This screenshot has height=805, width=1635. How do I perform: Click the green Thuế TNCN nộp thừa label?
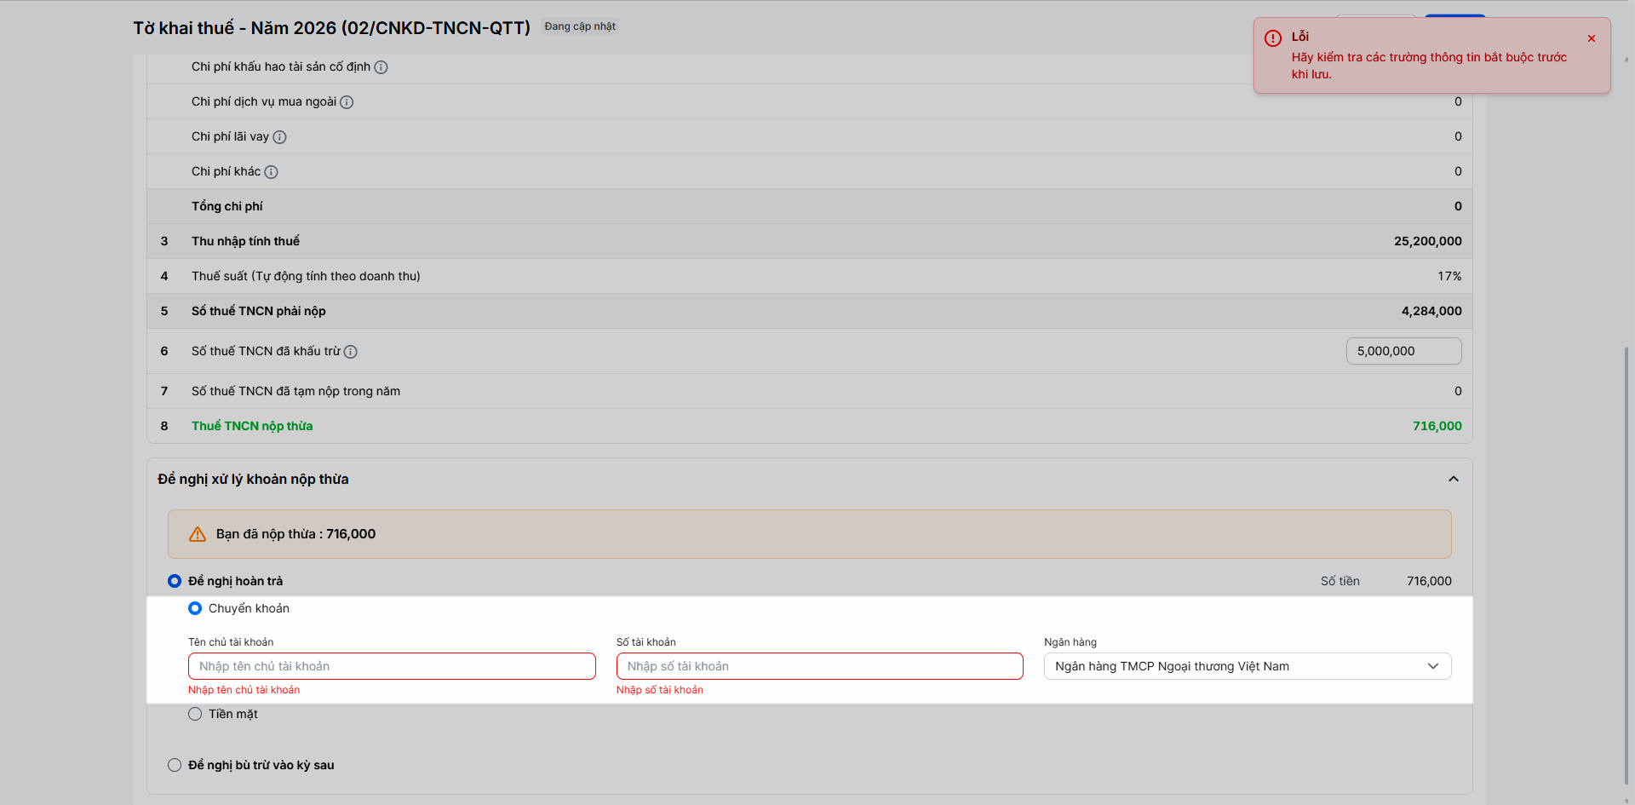pos(252,426)
